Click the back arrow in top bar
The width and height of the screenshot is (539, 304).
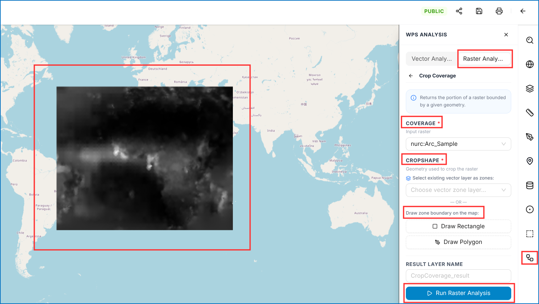click(x=523, y=11)
